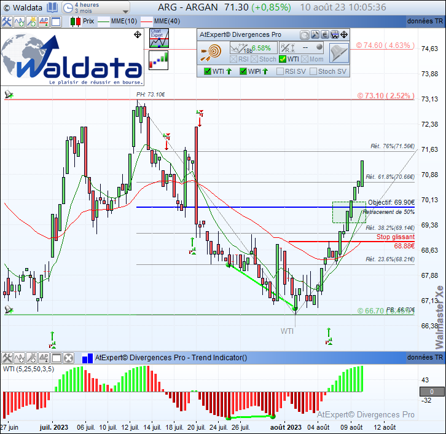Click the Prix candlestick legend
This screenshot has width=446, height=434.
click(82, 22)
